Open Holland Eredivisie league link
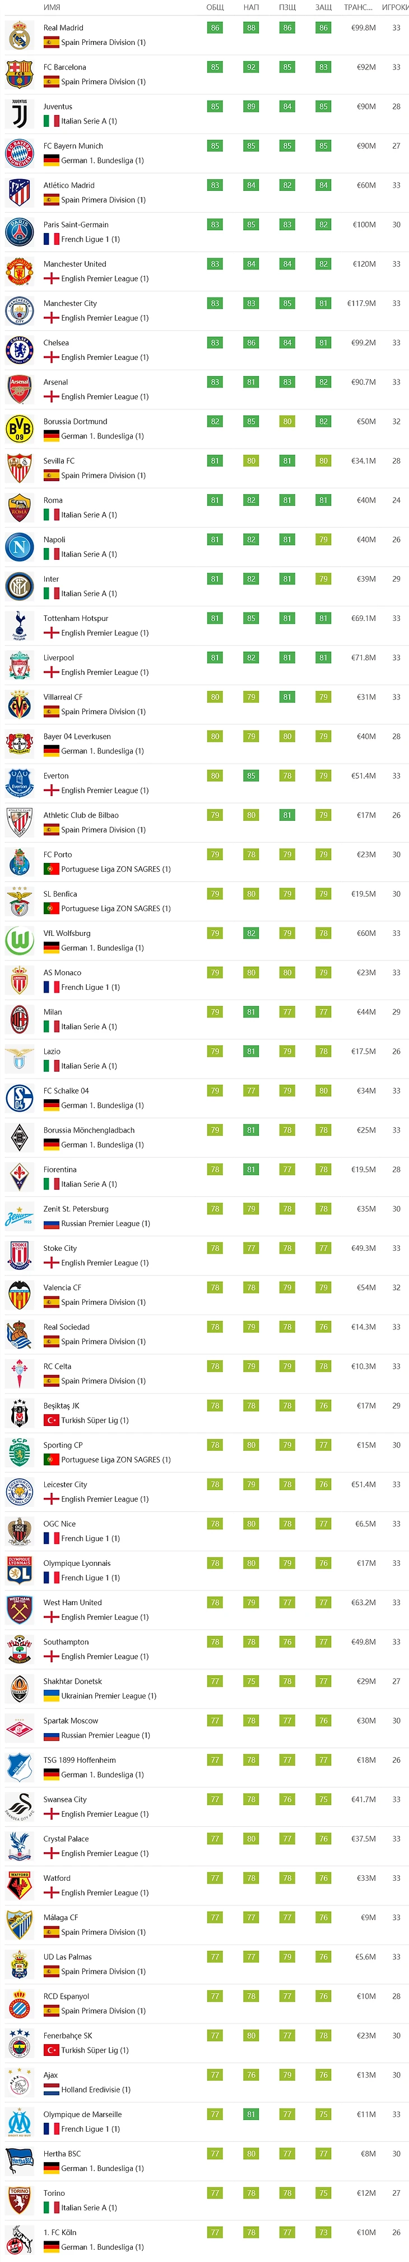 95,2089
